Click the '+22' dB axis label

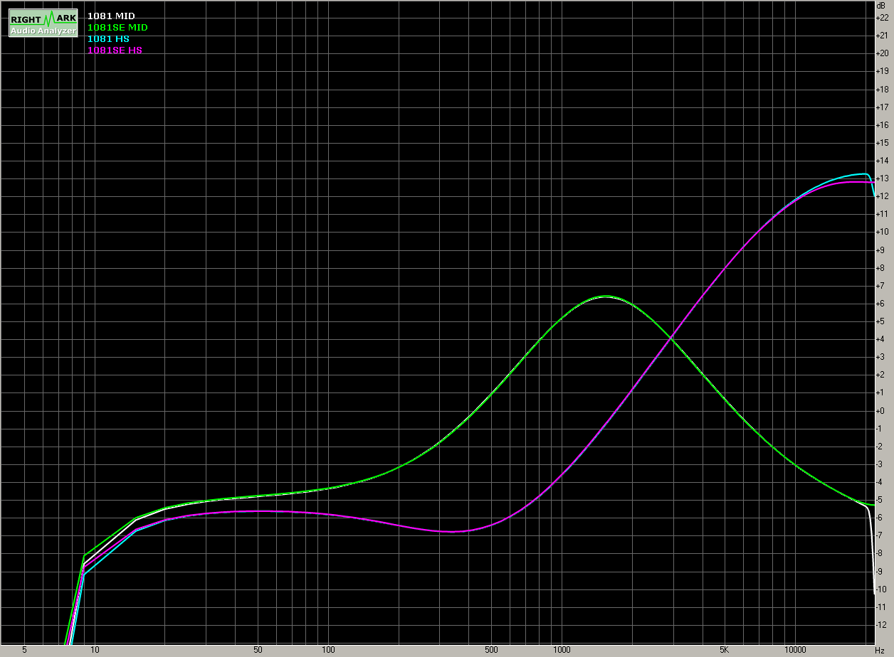pos(883,17)
